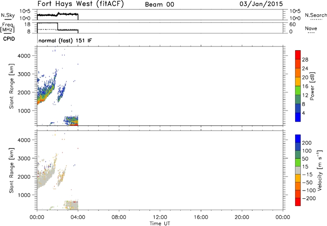Click the '-200' Velocity scale value

click(308, 198)
